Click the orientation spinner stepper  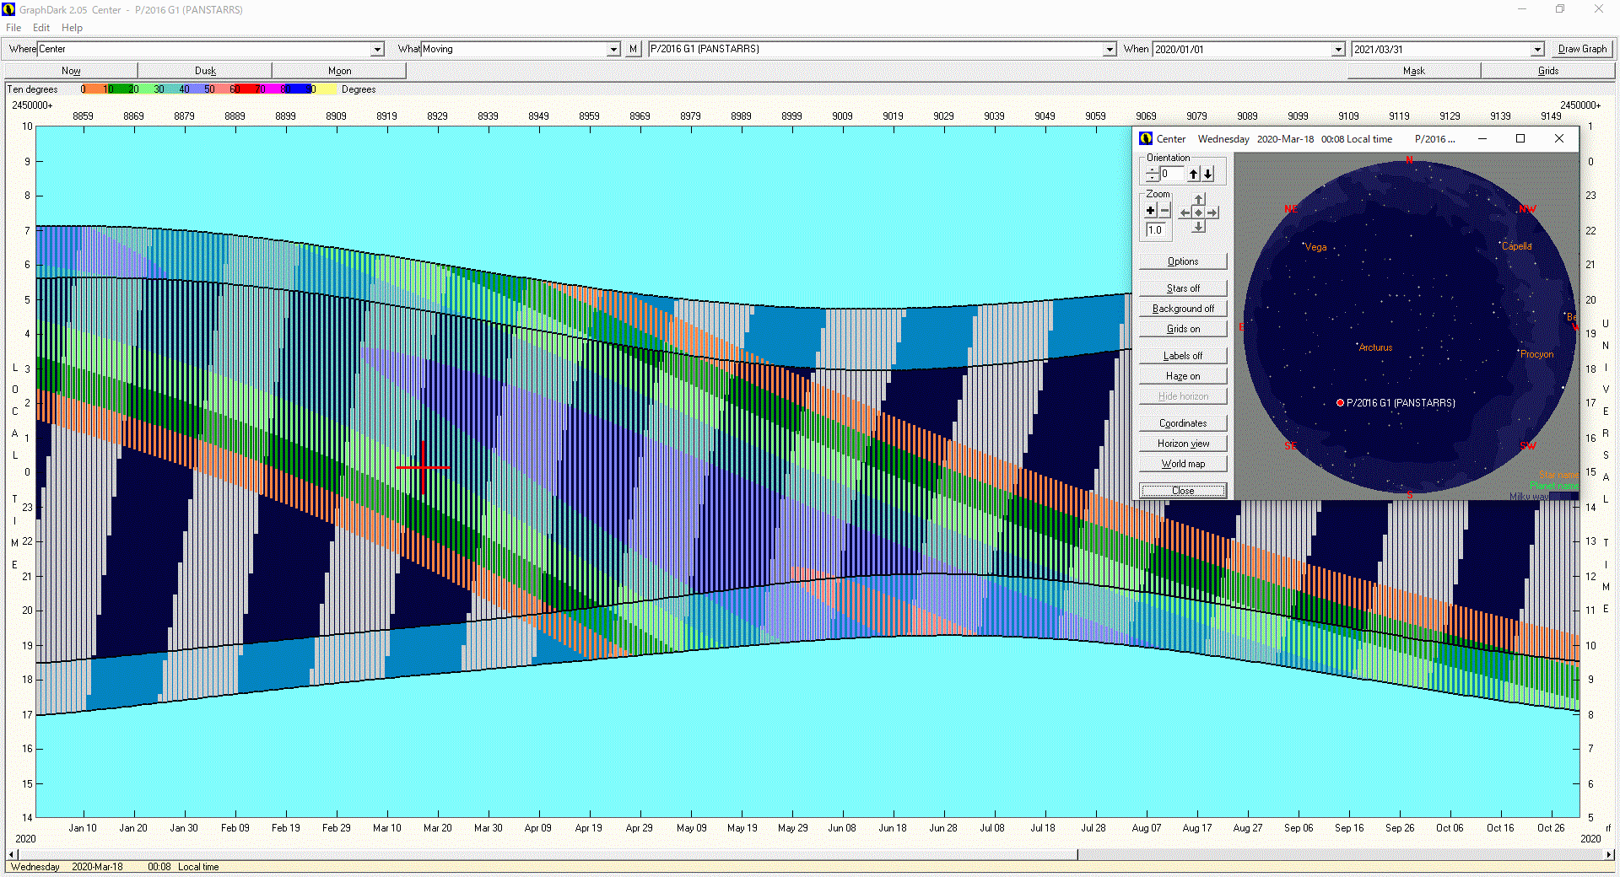pyautogui.click(x=1152, y=174)
